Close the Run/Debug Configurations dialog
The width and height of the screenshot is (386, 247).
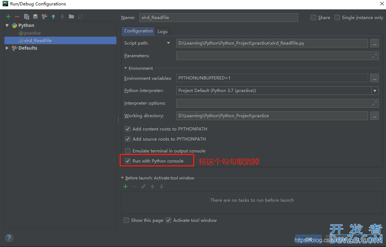pos(382,4)
